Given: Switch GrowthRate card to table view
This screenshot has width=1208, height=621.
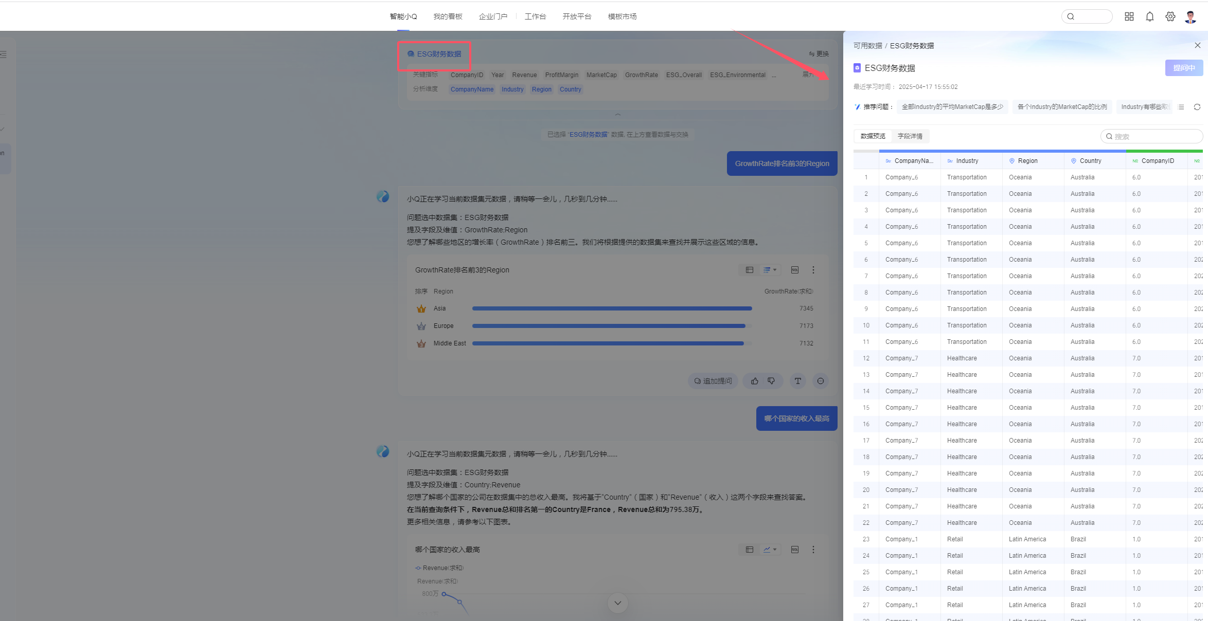Looking at the screenshot, I should tap(750, 270).
